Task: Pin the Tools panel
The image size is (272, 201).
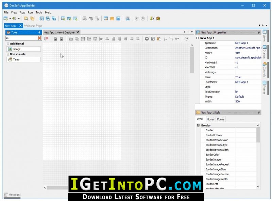Action: click(39, 32)
